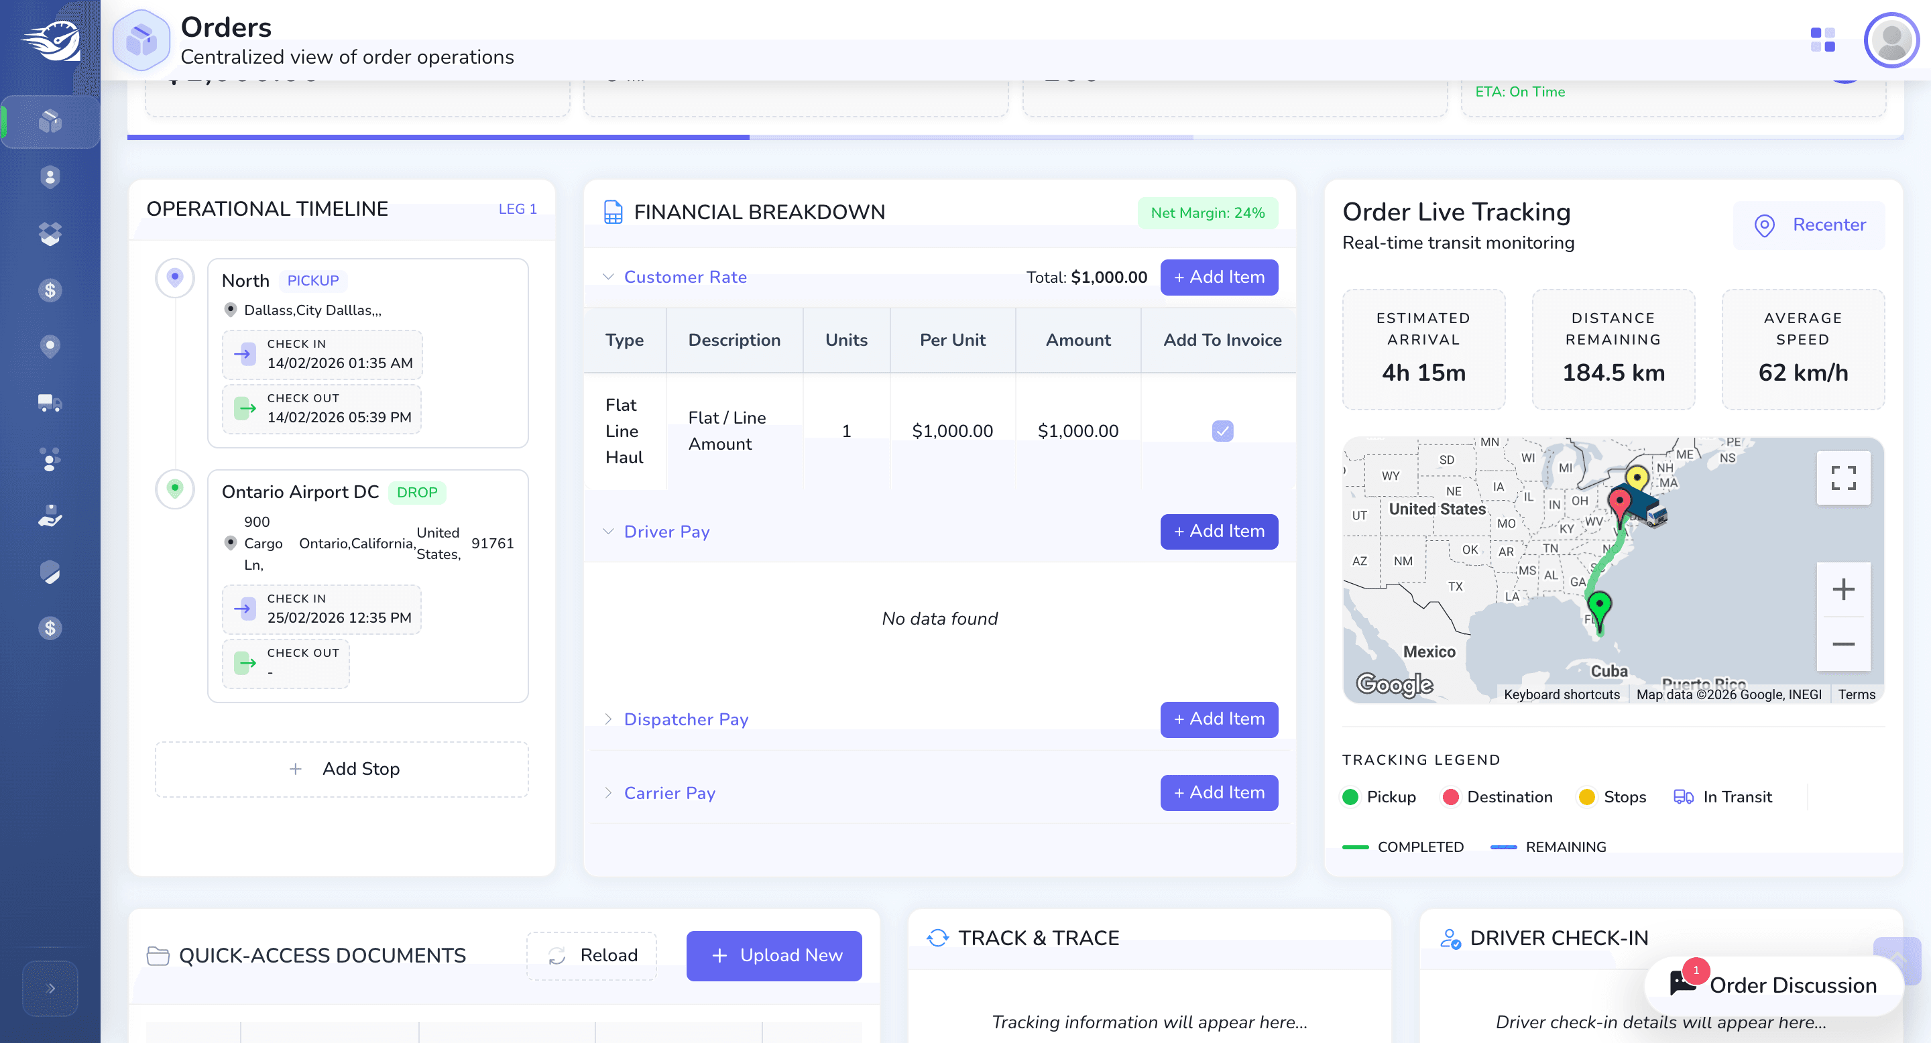Toggle map fullscreen view
The width and height of the screenshot is (1931, 1043).
(1843, 477)
